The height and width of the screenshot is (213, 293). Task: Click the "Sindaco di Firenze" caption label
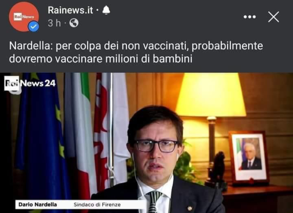pos(97,205)
